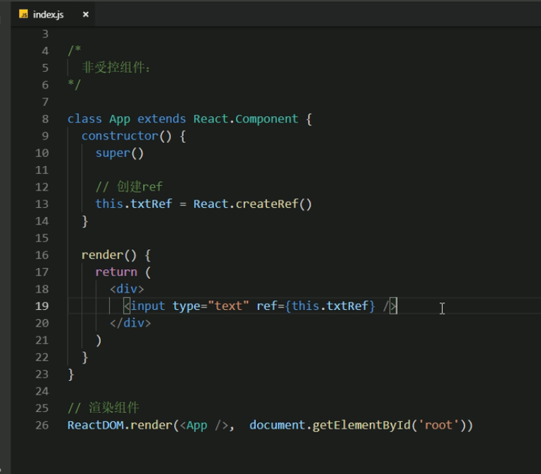Image resolution: width=541 pixels, height=474 pixels.
Task: Click 'getElementById' on line 26
Action: [361, 425]
